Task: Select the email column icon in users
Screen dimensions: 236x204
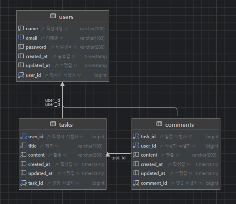Action: (21, 37)
